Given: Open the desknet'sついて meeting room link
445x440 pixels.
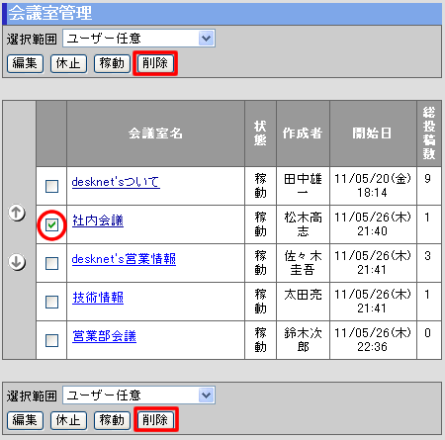Looking at the screenshot, I should (x=116, y=182).
